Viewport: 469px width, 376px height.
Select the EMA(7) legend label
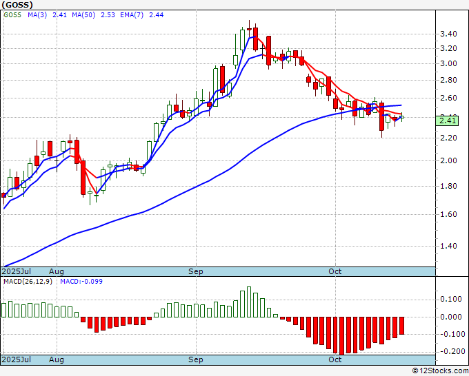click(x=132, y=15)
